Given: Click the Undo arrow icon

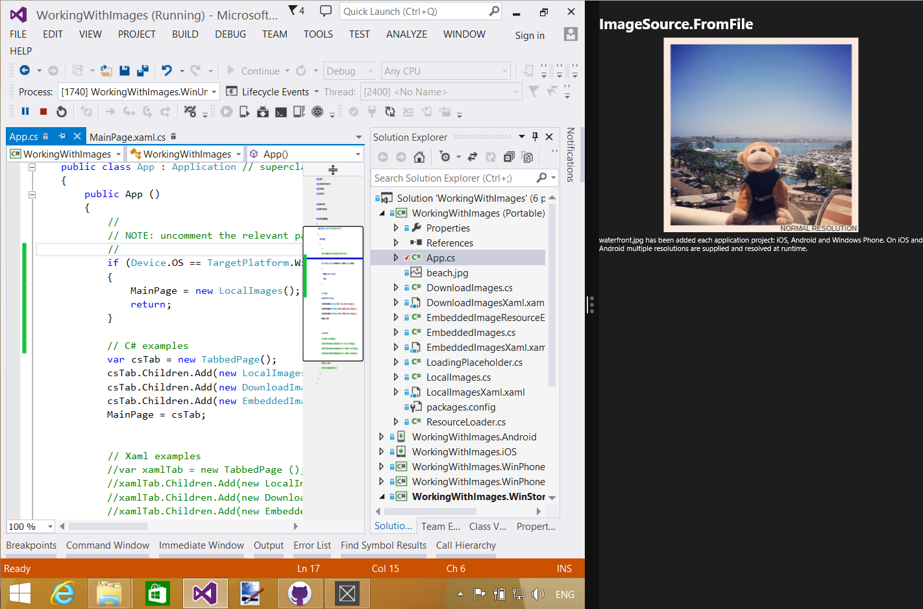Looking at the screenshot, I should [x=167, y=71].
